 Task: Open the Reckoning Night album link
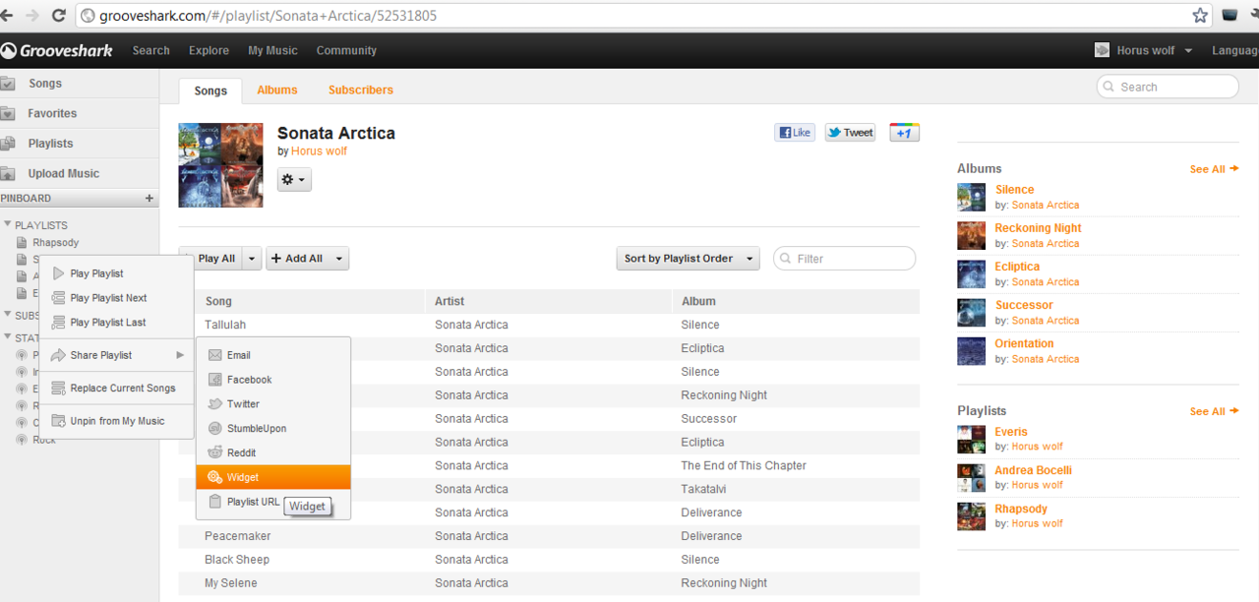coord(1038,228)
